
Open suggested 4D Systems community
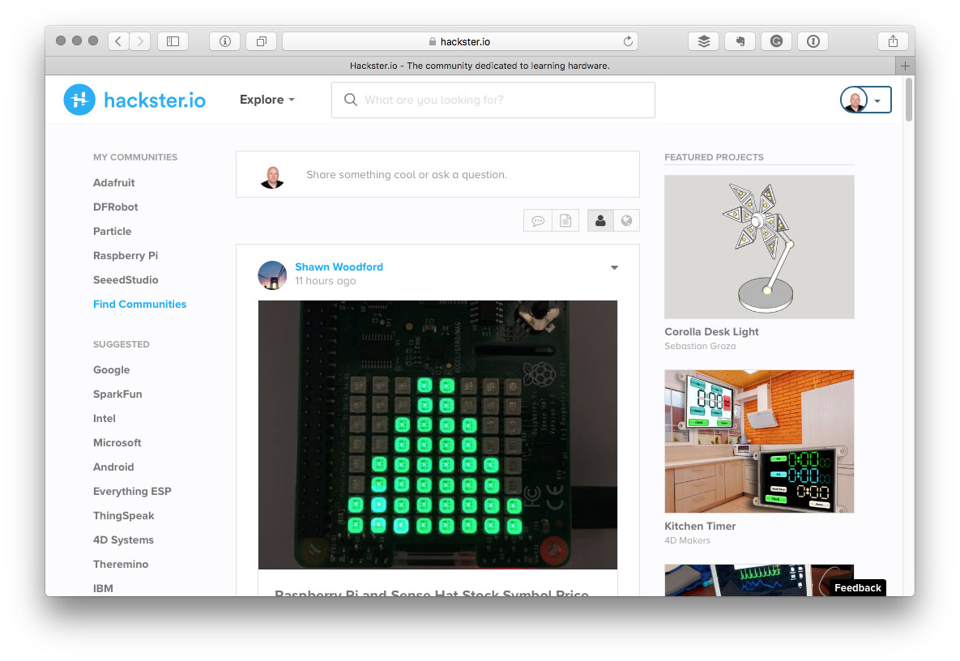tap(123, 539)
